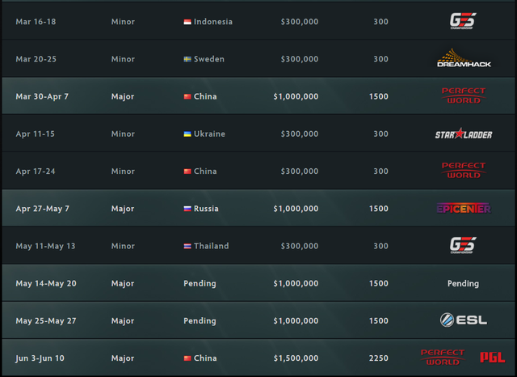517x377 pixels.
Task: Click the EPICENTER logo
Action: [x=464, y=208]
